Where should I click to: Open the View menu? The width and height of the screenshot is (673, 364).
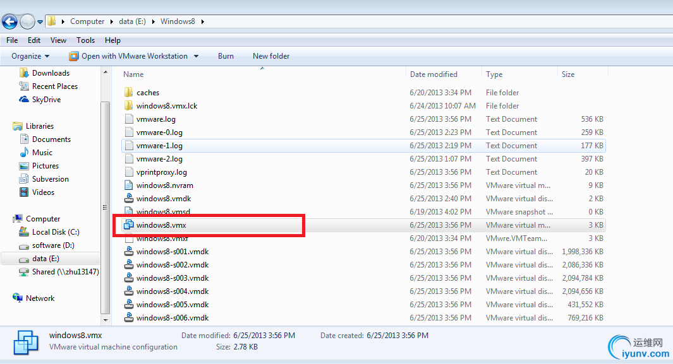pos(58,40)
